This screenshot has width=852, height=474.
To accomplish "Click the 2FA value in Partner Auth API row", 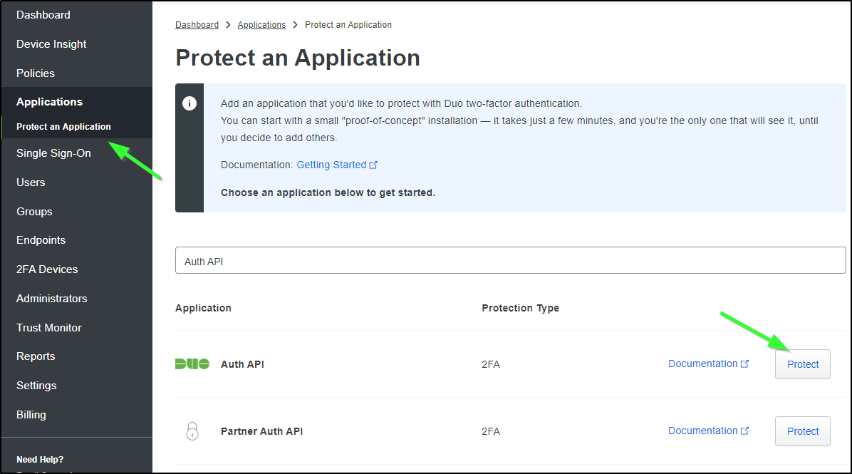I will click(491, 431).
